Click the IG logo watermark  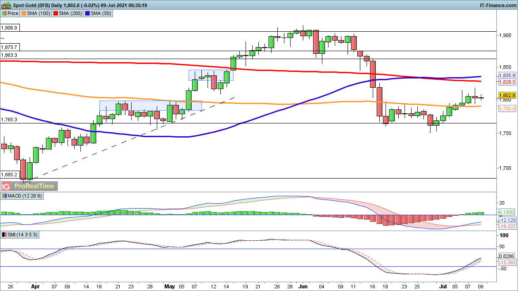tap(7, 186)
